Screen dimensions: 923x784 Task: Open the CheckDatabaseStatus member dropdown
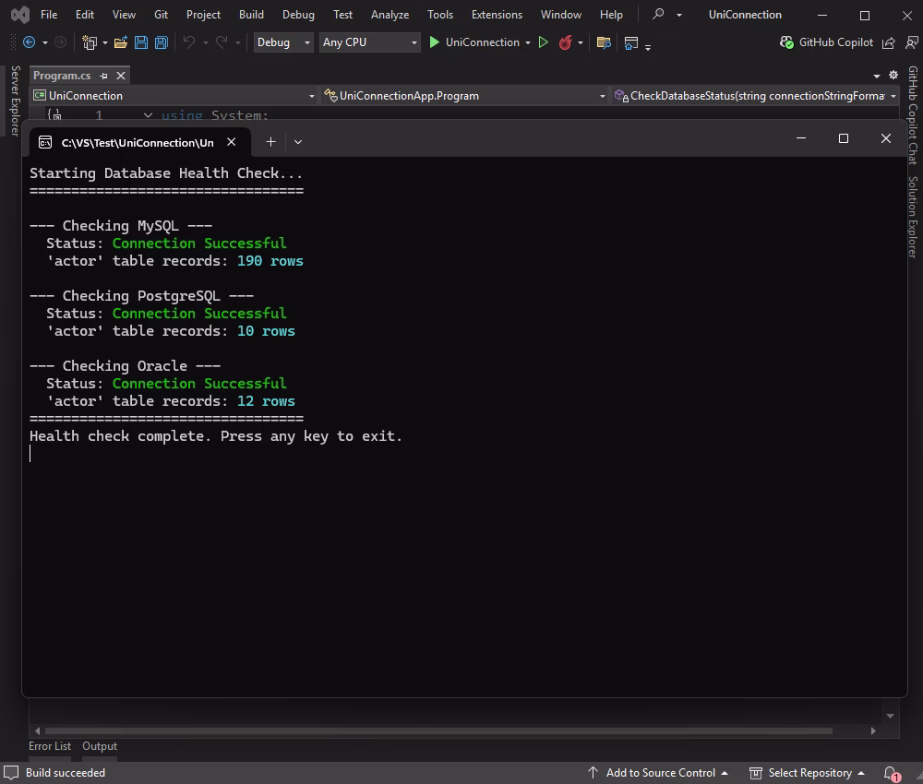755,96
